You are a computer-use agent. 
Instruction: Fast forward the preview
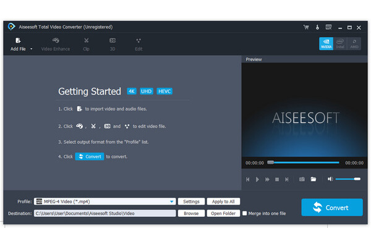(x=267, y=180)
